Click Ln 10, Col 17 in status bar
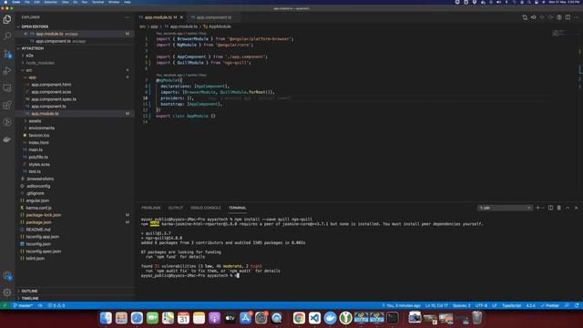Screen dimensions: 583x328 click(x=436, y=305)
